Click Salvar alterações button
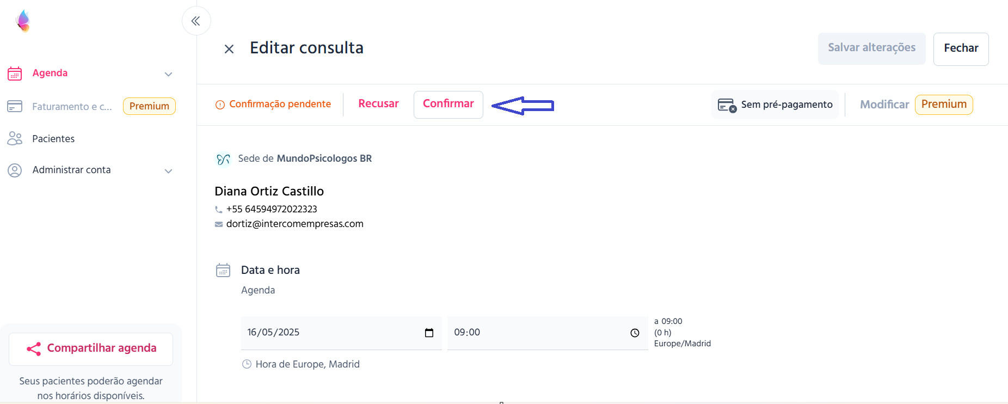The height and width of the screenshot is (404, 1008). click(871, 48)
